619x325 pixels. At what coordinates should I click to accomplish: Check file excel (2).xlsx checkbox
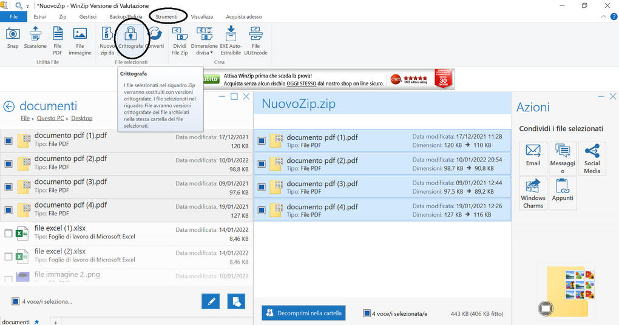point(8,257)
